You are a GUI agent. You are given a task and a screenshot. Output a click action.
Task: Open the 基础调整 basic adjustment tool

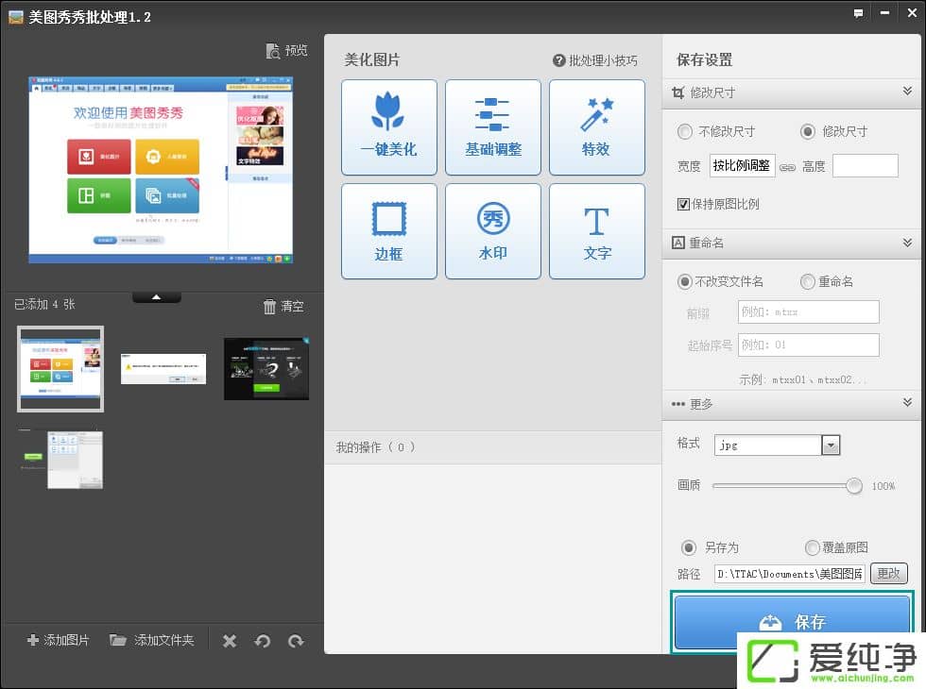(x=492, y=127)
